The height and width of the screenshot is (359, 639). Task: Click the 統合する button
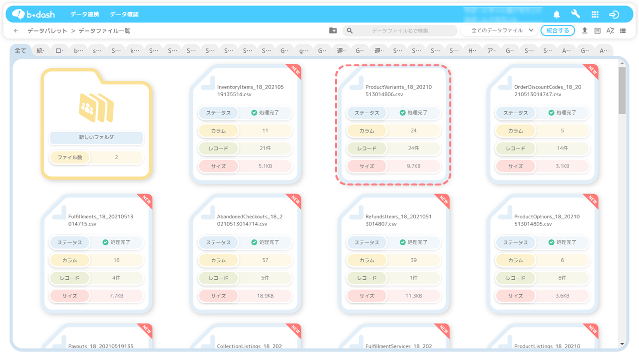(558, 31)
